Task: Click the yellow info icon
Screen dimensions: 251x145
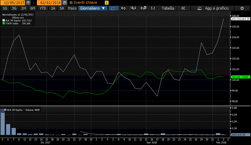Action: [107, 2]
